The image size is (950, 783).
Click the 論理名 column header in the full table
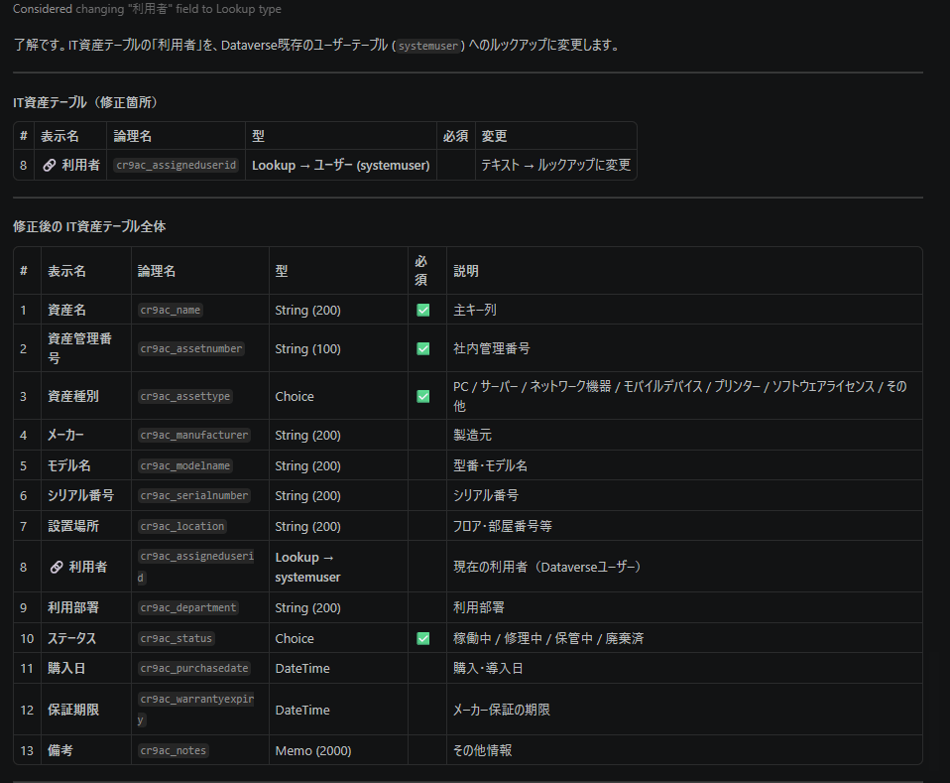(x=157, y=271)
